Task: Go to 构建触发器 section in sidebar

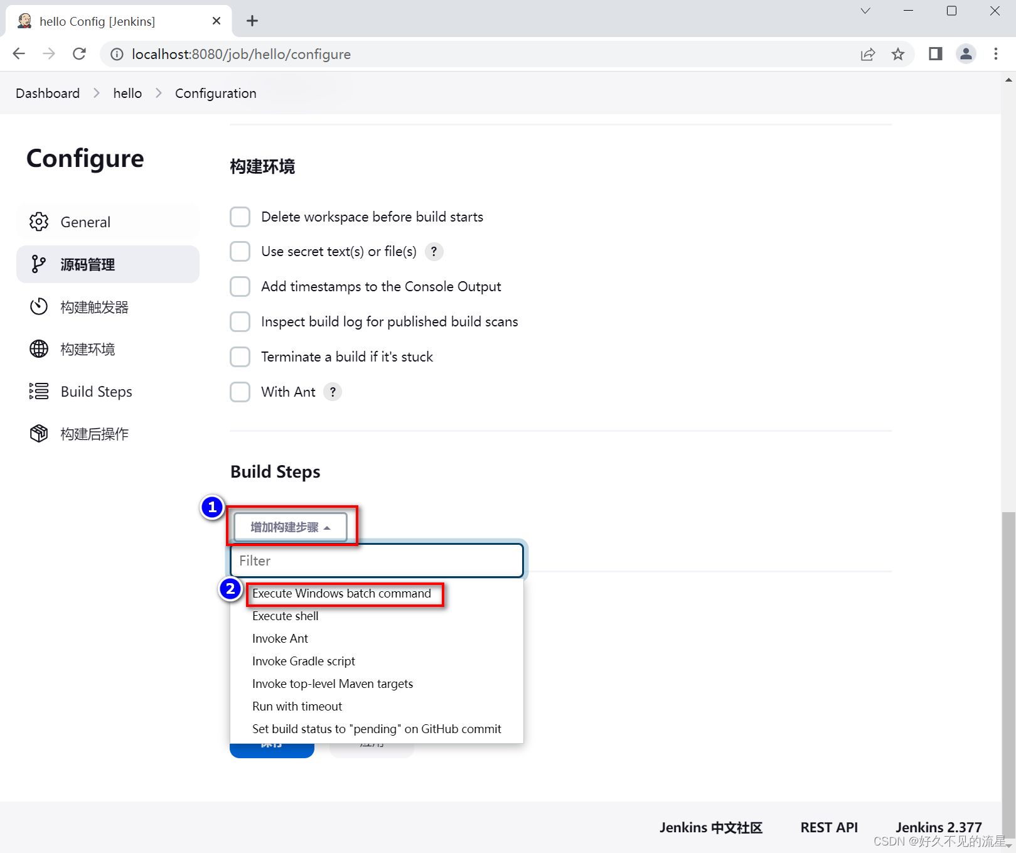Action: coord(108,306)
